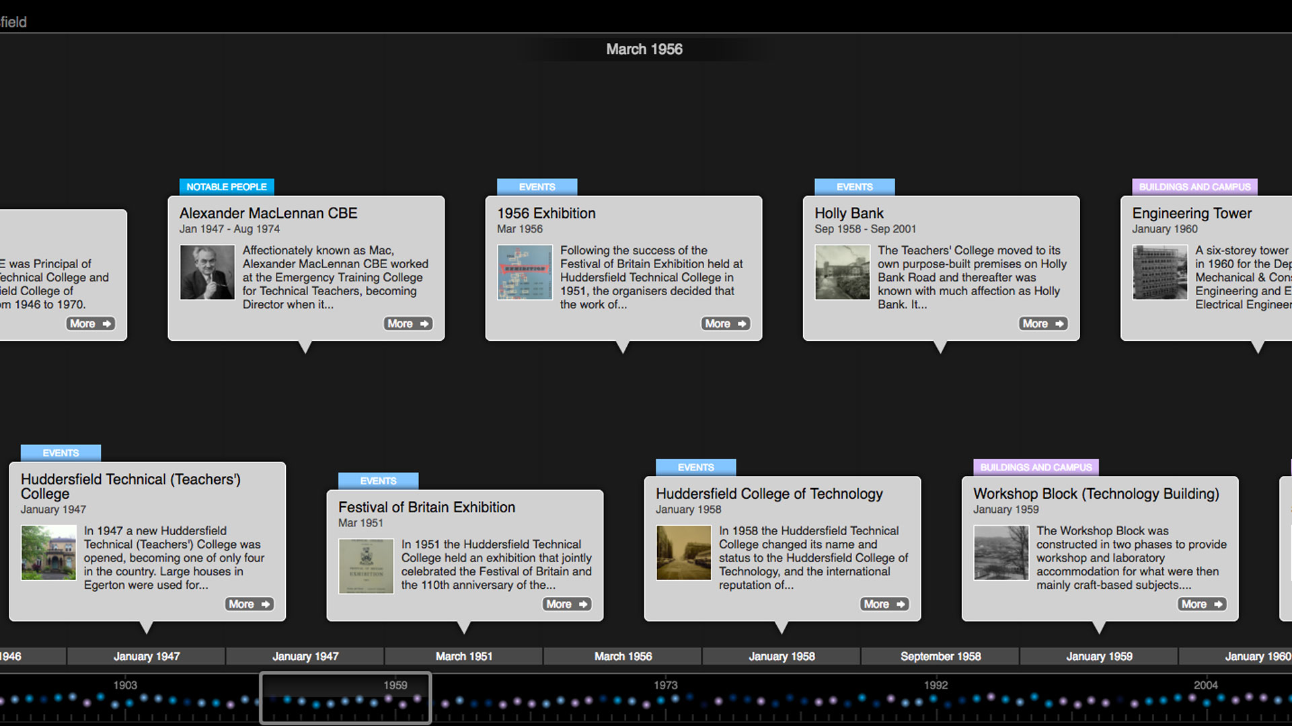Jump to January 1960 date marker
1292x726 pixels.
click(x=1236, y=656)
